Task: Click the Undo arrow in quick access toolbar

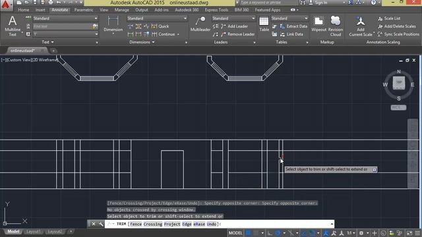Action: [x=59, y=3]
